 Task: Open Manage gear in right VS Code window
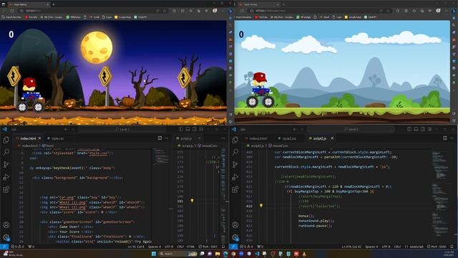point(235,237)
